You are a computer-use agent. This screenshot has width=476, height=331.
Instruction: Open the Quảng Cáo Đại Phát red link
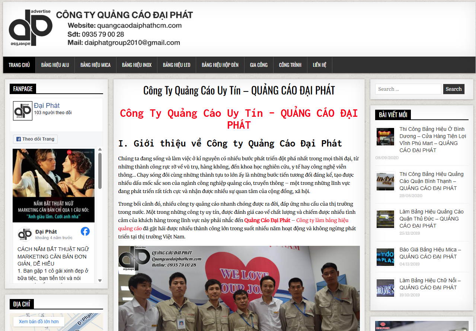tap(267, 220)
